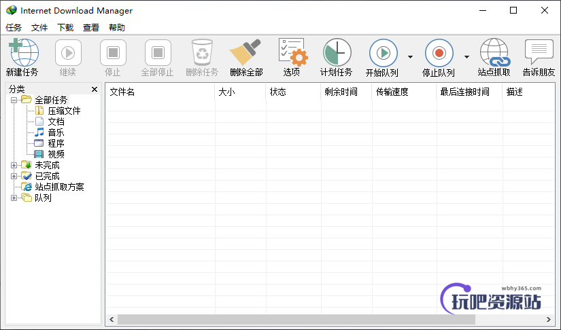Close the 分类 categories panel
Screen dimensions: 561x330
pos(95,89)
